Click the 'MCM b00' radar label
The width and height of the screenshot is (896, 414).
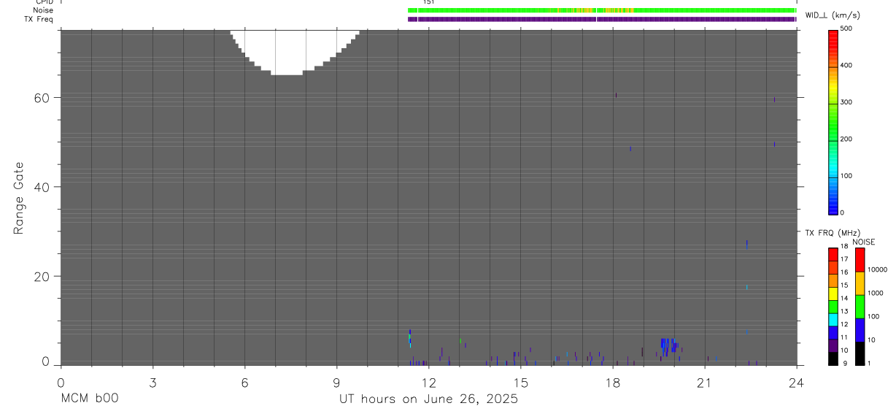coord(90,399)
